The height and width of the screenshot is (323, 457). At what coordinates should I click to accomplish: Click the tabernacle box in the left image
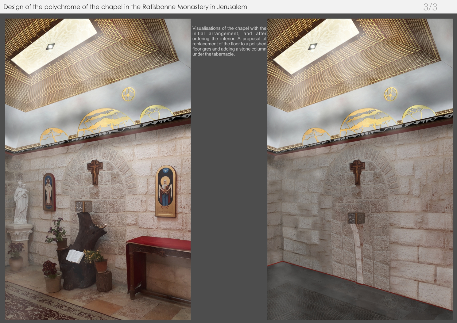pos(83,206)
